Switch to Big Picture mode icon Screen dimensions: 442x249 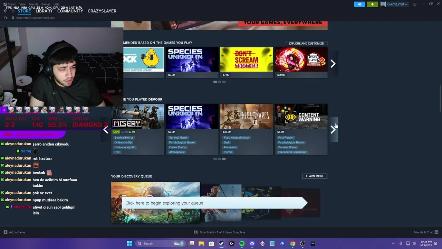[x=414, y=4]
